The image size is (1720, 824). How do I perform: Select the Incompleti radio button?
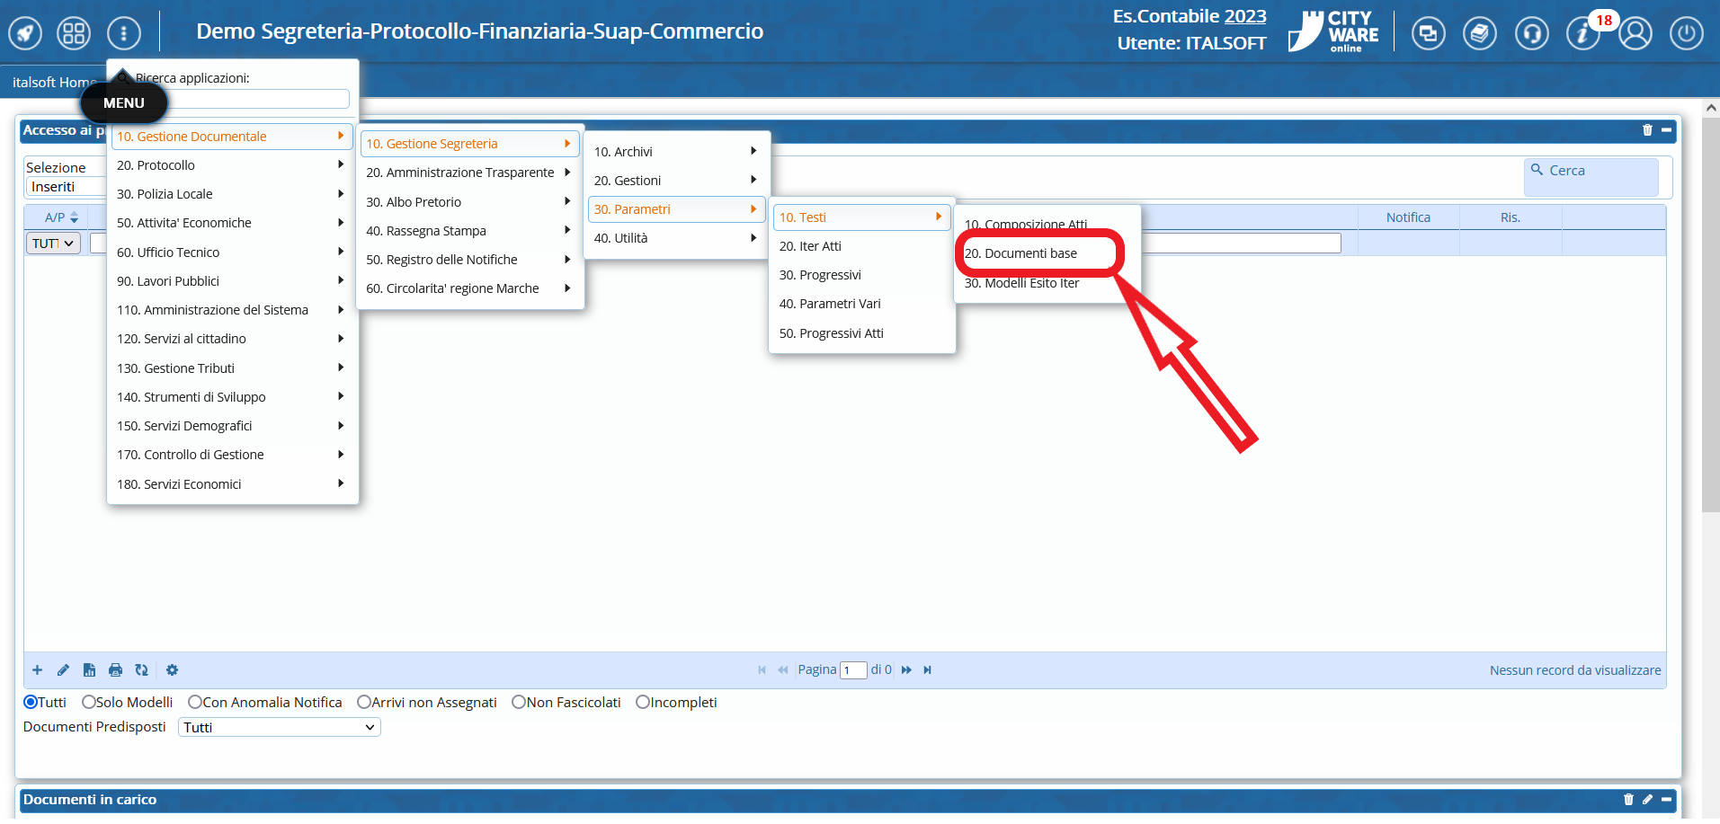(643, 703)
